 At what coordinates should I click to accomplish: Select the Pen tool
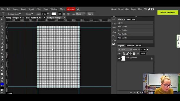(2, 67)
